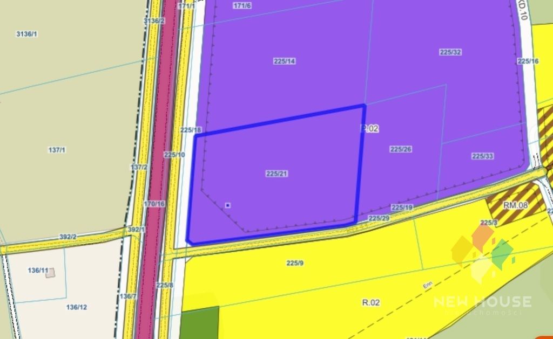Select parcel label 225/10

pos(174,155)
